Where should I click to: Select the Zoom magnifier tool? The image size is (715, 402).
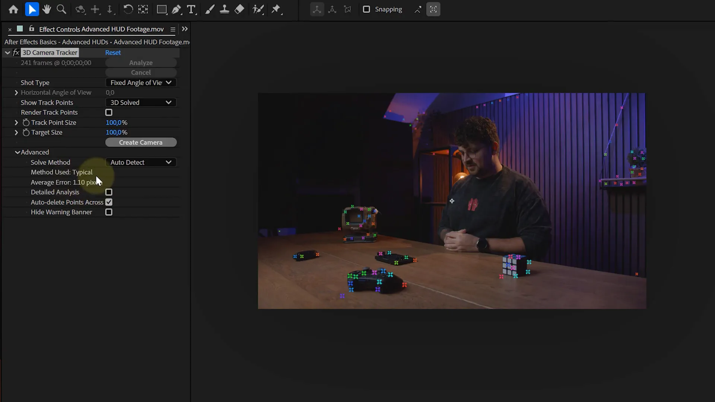click(61, 9)
